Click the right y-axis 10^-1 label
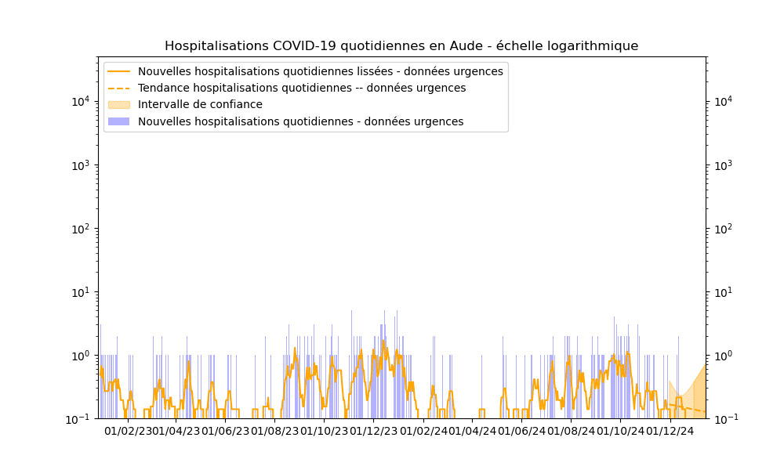The height and width of the screenshot is (470, 784). point(725,419)
